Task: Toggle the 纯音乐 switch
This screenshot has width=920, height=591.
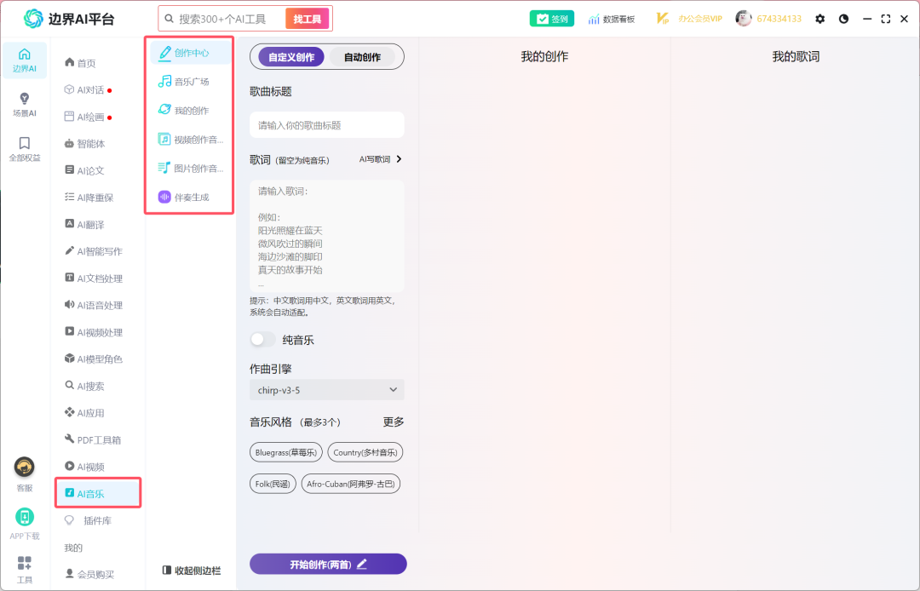Action: coord(262,340)
